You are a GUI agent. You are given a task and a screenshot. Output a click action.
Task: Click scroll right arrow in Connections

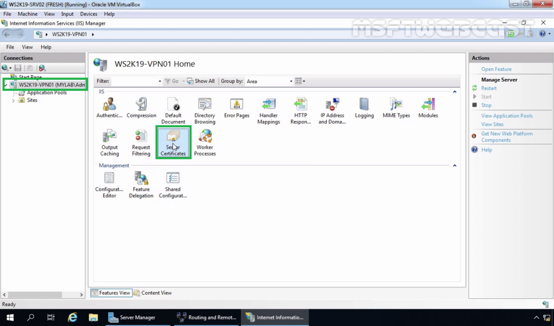[x=81, y=295]
